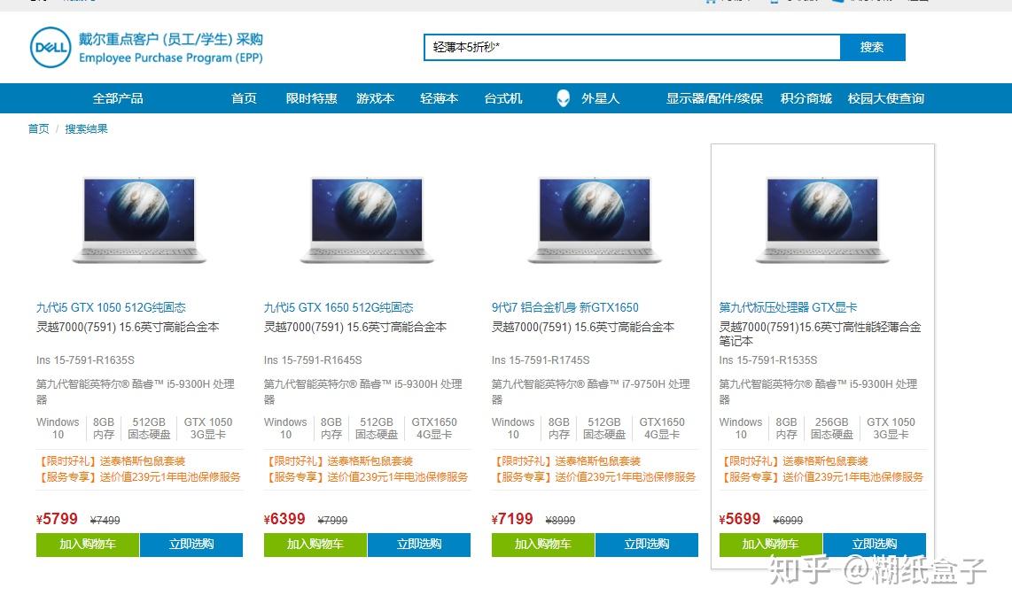Click the Alienware head icon
The height and width of the screenshot is (611, 1012).
564,98
